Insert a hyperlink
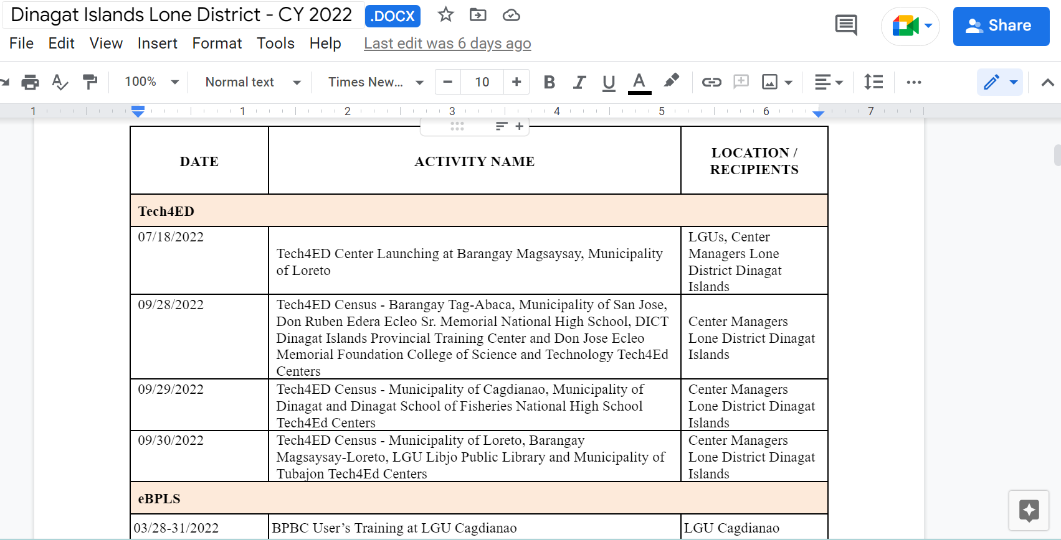Screen dimensions: 1061x540 [x=711, y=82]
